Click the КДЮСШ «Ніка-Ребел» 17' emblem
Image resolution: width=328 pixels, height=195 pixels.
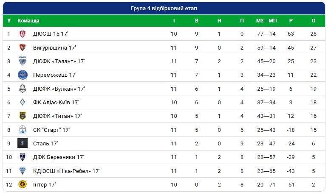click(x=23, y=171)
